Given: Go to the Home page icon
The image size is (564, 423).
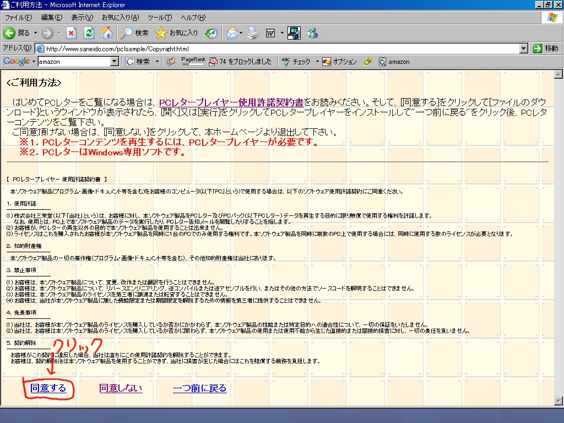Looking at the screenshot, I should pyautogui.click(x=106, y=33).
